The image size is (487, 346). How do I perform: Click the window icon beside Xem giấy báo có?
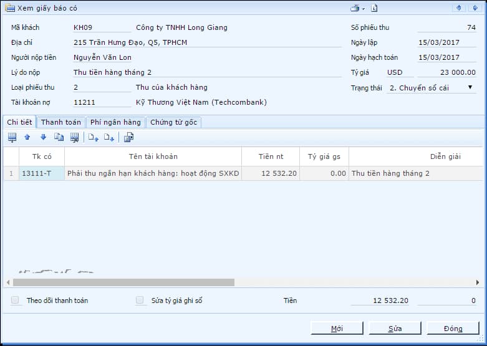tap(10, 8)
